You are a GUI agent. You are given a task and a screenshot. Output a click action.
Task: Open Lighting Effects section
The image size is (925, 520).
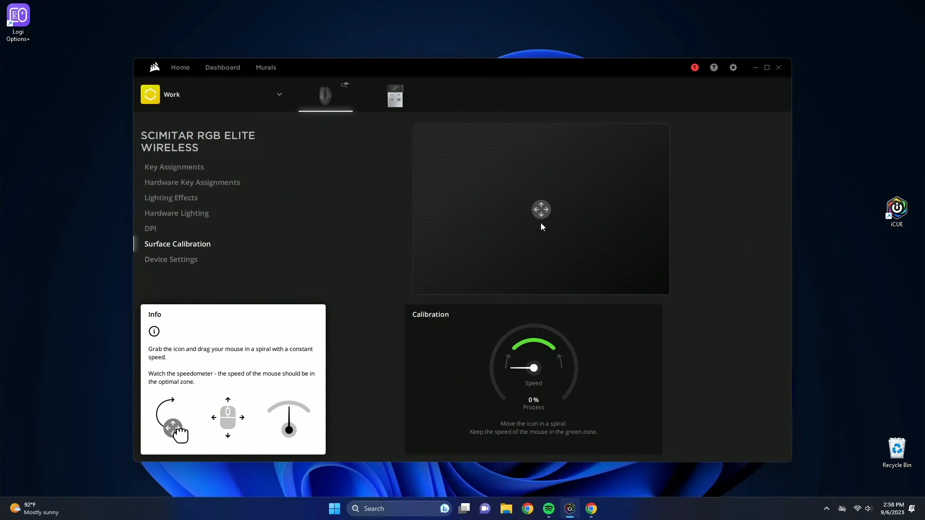tap(171, 198)
